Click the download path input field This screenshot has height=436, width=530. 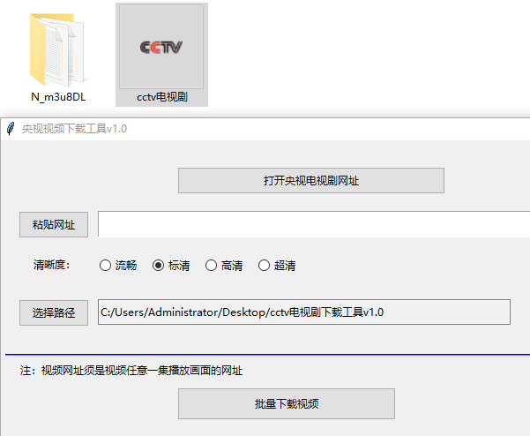point(304,312)
